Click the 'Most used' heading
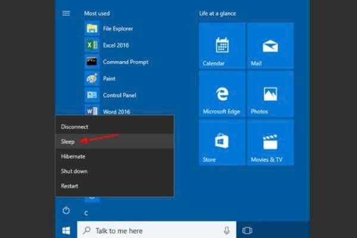 97,14
